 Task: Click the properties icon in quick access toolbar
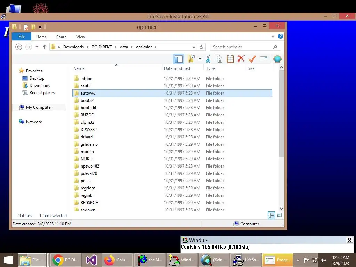(26, 27)
